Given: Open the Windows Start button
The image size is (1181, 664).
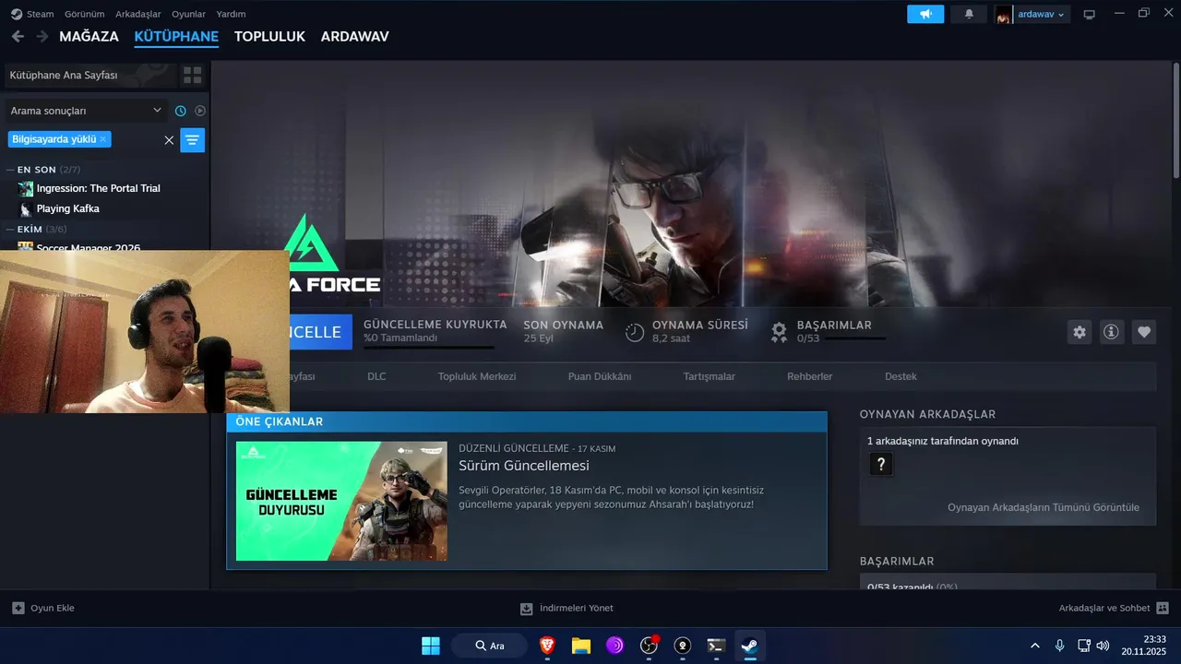Looking at the screenshot, I should tap(431, 646).
